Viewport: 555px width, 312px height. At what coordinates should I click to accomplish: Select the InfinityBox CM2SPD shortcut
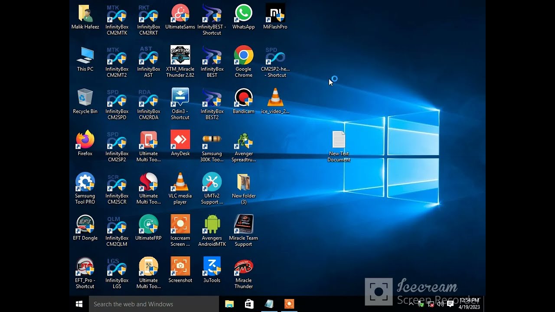tap(117, 104)
